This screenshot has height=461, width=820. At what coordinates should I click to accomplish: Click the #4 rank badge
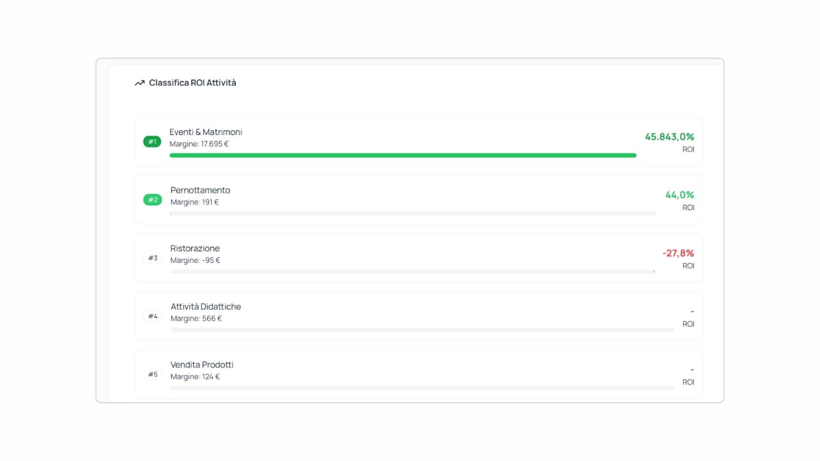click(152, 316)
